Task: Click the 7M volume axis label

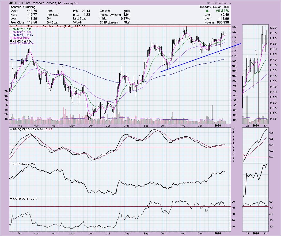Action: (x=7, y=91)
